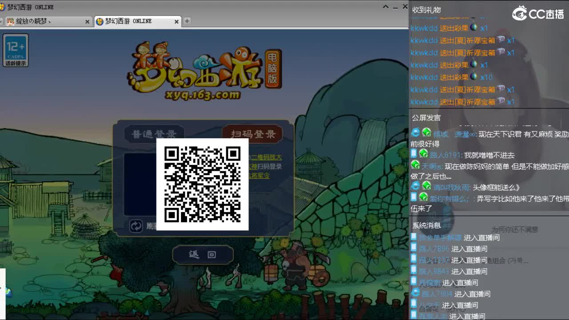Click the 系统消息 panel header

pos(426,225)
